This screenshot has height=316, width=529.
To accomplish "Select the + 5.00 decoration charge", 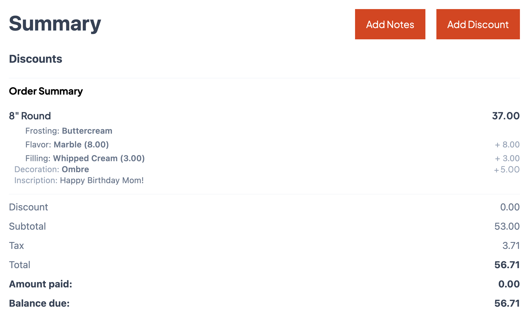I will pyautogui.click(x=506, y=169).
